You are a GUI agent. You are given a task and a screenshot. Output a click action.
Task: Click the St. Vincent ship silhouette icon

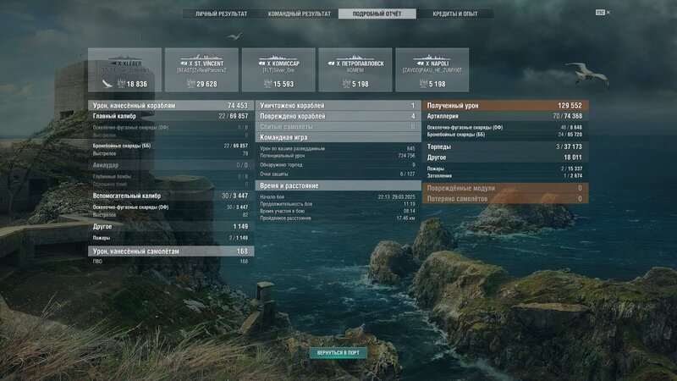[x=201, y=57]
